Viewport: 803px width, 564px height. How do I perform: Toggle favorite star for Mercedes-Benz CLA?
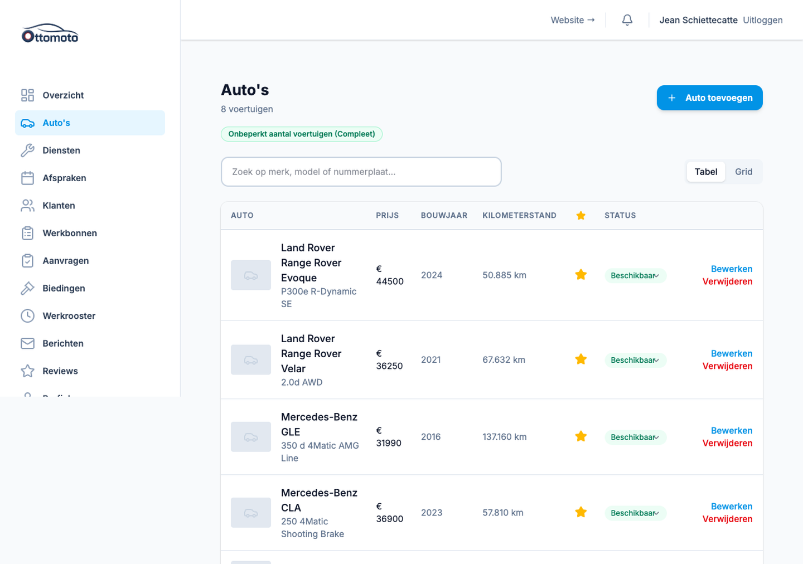581,512
